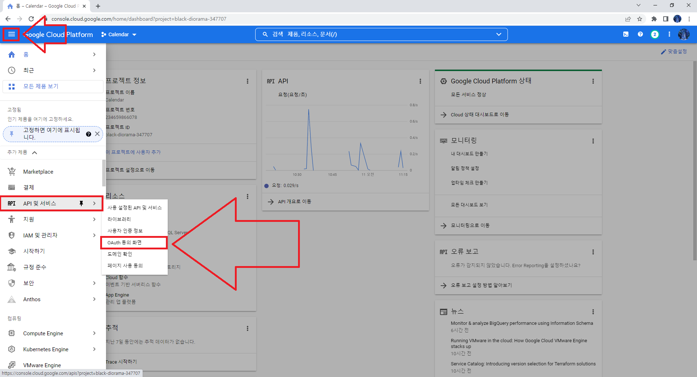Click the 맞춤설정 pencil button
The height and width of the screenshot is (377, 697).
click(x=674, y=52)
